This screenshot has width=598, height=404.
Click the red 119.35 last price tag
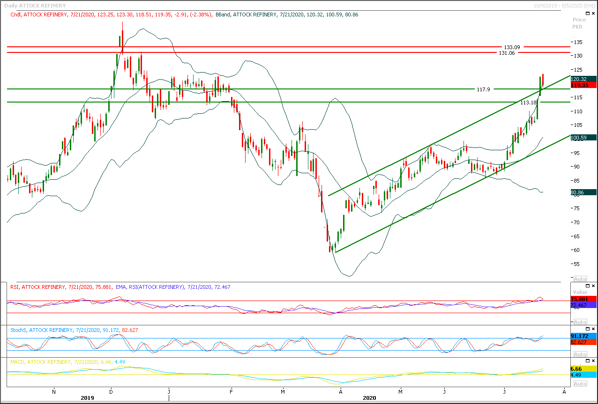583,86
